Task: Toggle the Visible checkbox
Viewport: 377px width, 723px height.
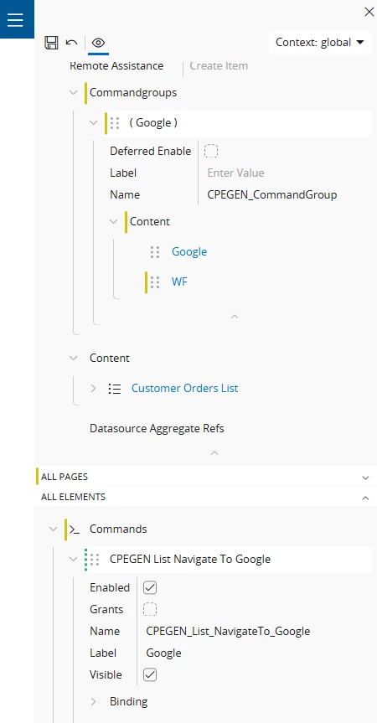Action: click(x=150, y=674)
